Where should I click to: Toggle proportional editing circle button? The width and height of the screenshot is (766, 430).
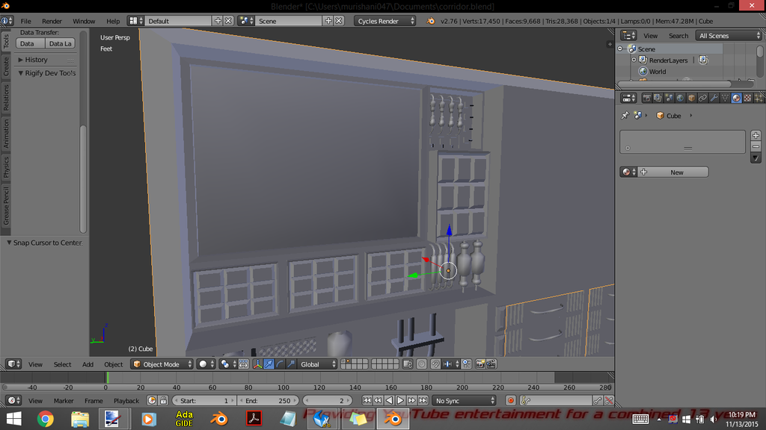[x=421, y=364]
